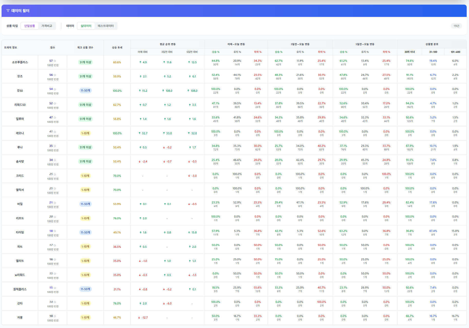Click 11-50개 badge in 타이밍 row
Screen dimensions: 469x328
point(85,232)
